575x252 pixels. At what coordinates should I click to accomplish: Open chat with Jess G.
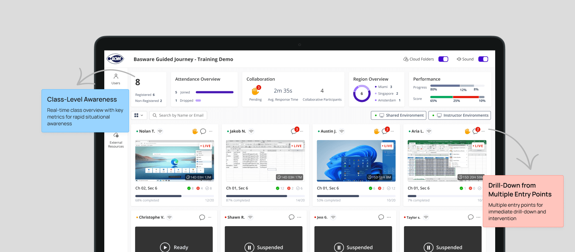381,217
